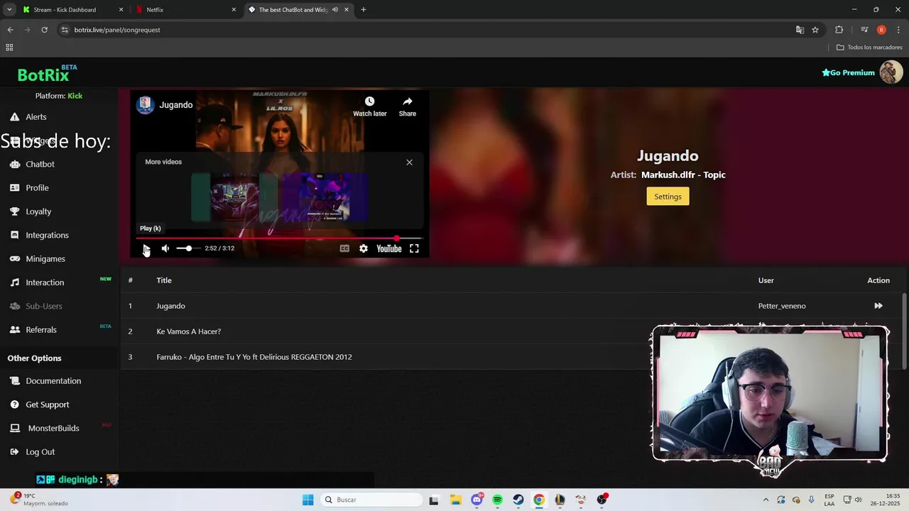Click the address bar showing botrix.live
This screenshot has width=909, height=511.
426,30
